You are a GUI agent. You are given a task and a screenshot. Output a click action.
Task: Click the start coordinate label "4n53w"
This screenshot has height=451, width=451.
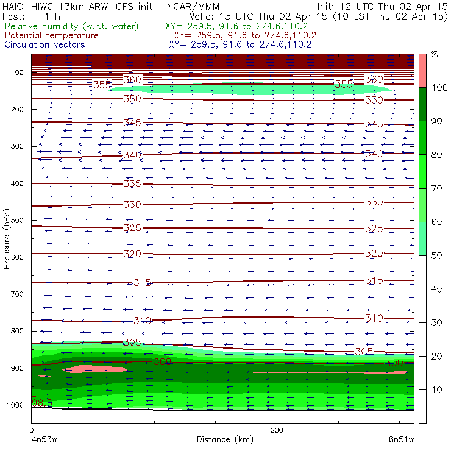44,439
